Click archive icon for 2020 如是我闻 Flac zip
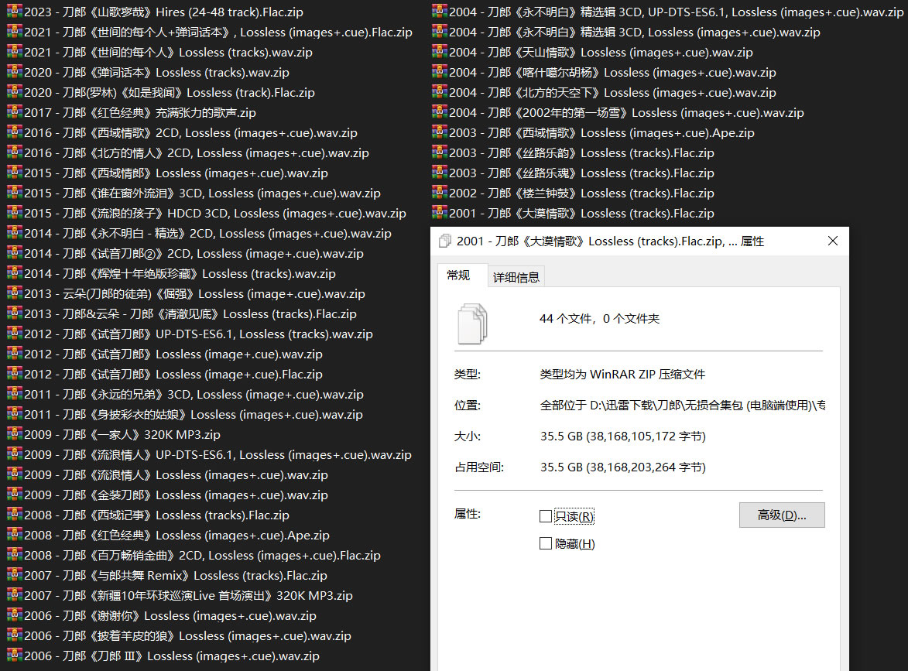Viewport: 908px width, 671px height. click(15, 92)
